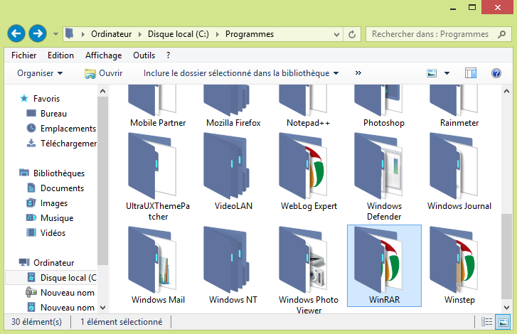Click file list scrollbar up arrow

[507, 91]
